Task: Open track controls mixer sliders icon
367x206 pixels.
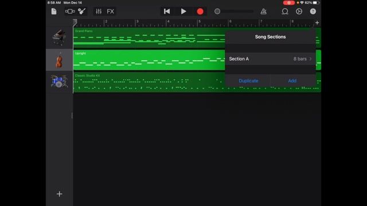Action: coord(99,11)
